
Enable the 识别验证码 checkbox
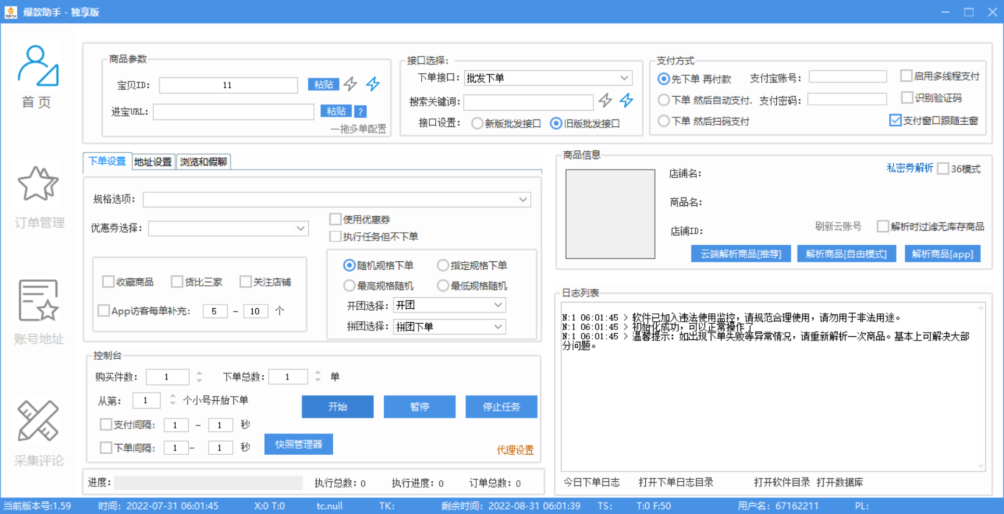tap(906, 98)
